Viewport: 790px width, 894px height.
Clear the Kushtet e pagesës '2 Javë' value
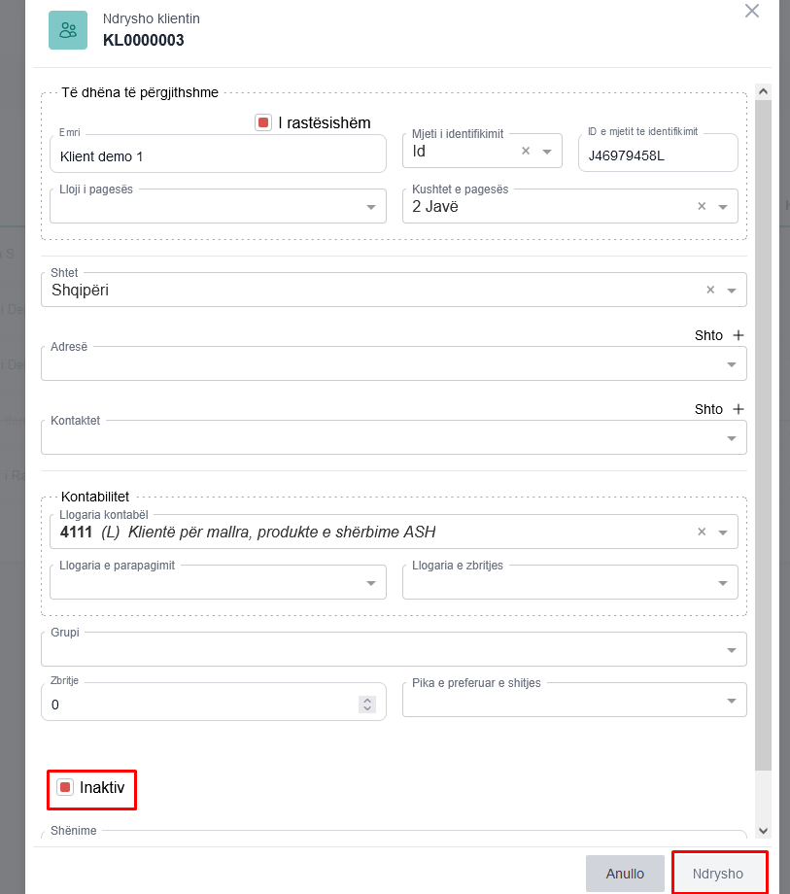tap(703, 206)
